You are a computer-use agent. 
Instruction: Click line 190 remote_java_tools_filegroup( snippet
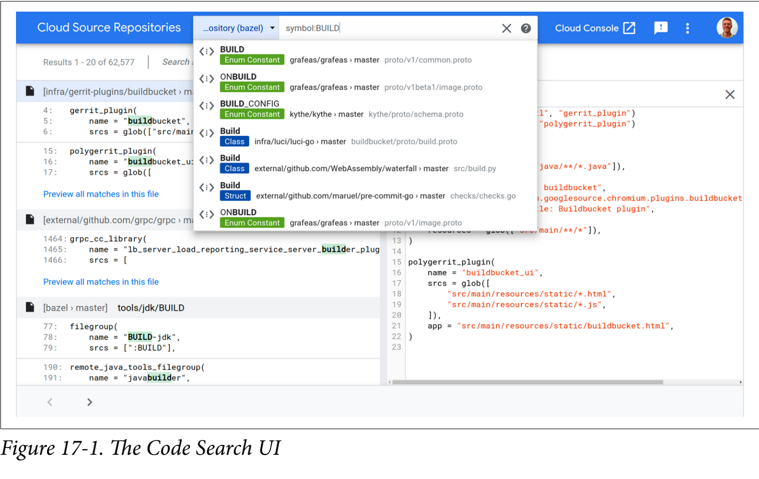tap(137, 367)
